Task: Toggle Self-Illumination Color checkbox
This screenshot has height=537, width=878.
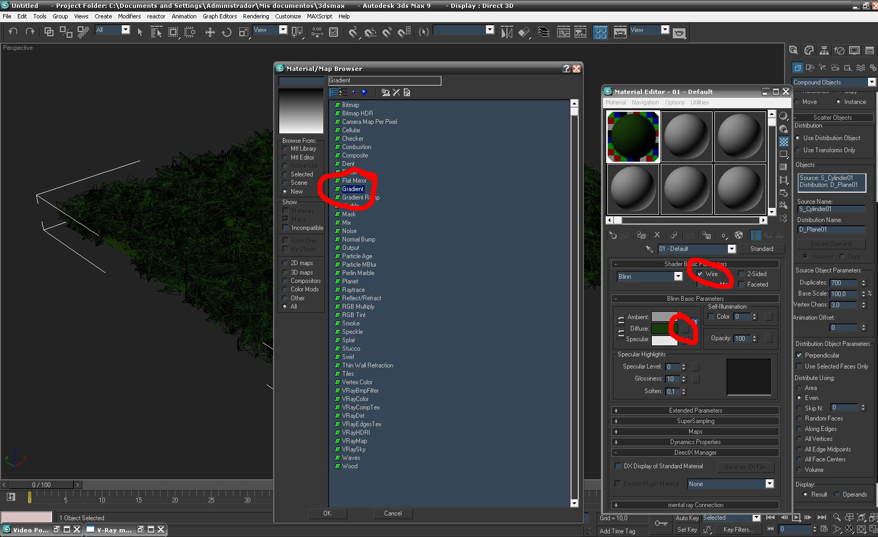Action: [x=711, y=317]
